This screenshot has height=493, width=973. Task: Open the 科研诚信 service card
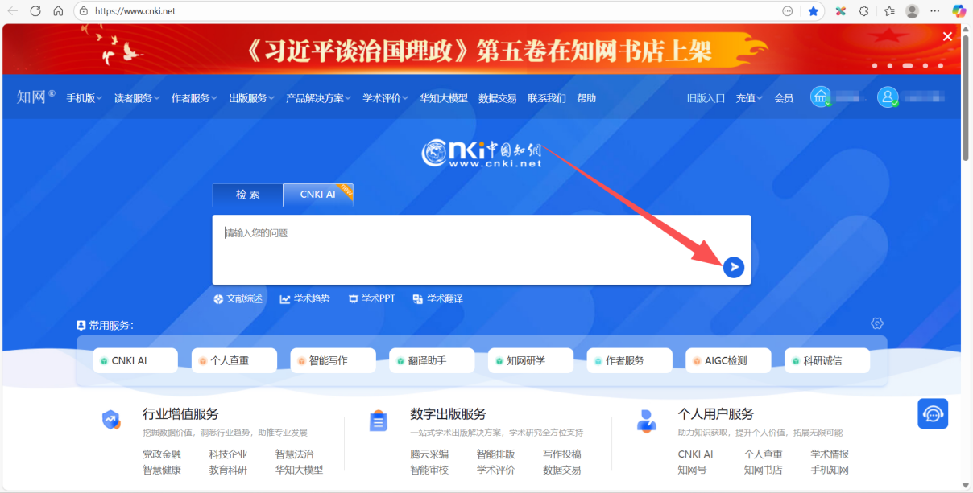pyautogui.click(x=827, y=360)
